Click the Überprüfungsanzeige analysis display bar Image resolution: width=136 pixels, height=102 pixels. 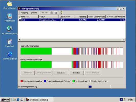coord(72,51)
